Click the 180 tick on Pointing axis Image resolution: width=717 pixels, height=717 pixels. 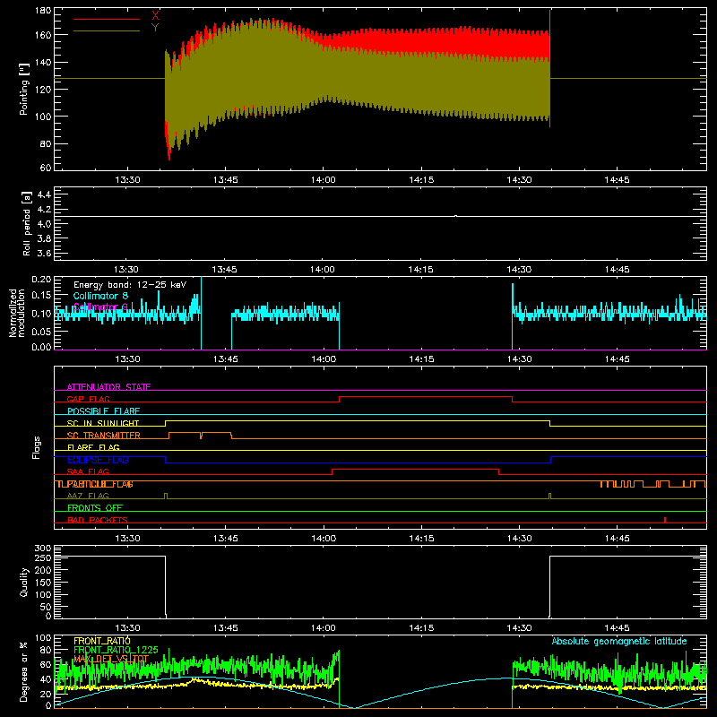43,11
